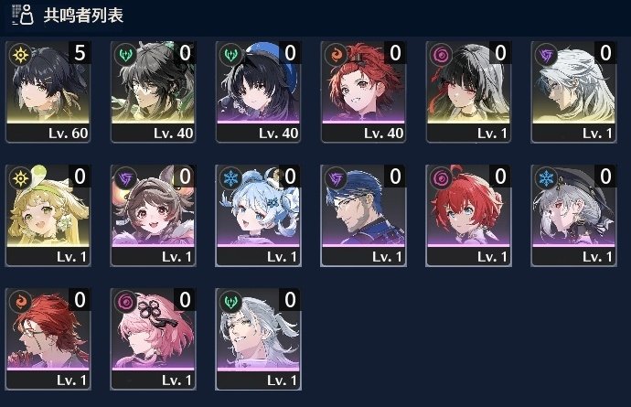Click the sequence number 5 badge

[x=80, y=53]
